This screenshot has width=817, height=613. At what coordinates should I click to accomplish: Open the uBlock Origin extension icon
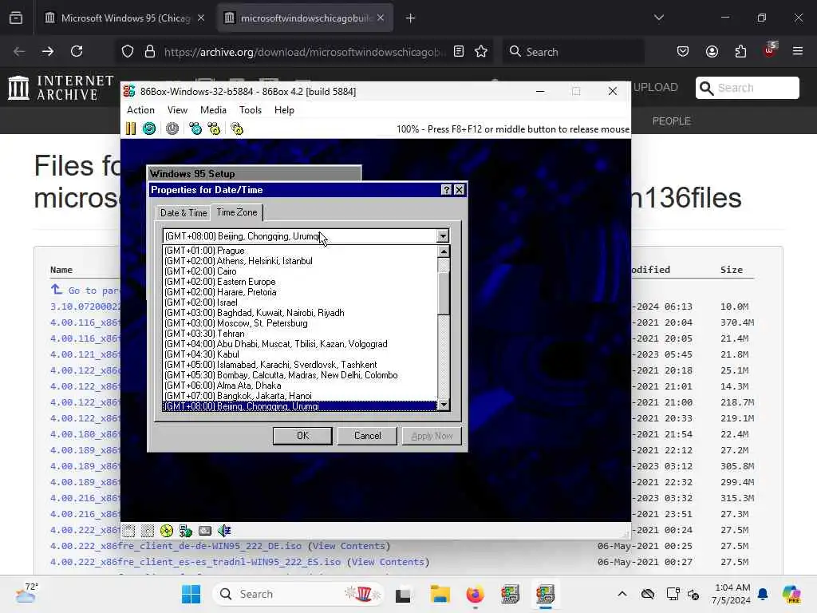pyautogui.click(x=770, y=50)
